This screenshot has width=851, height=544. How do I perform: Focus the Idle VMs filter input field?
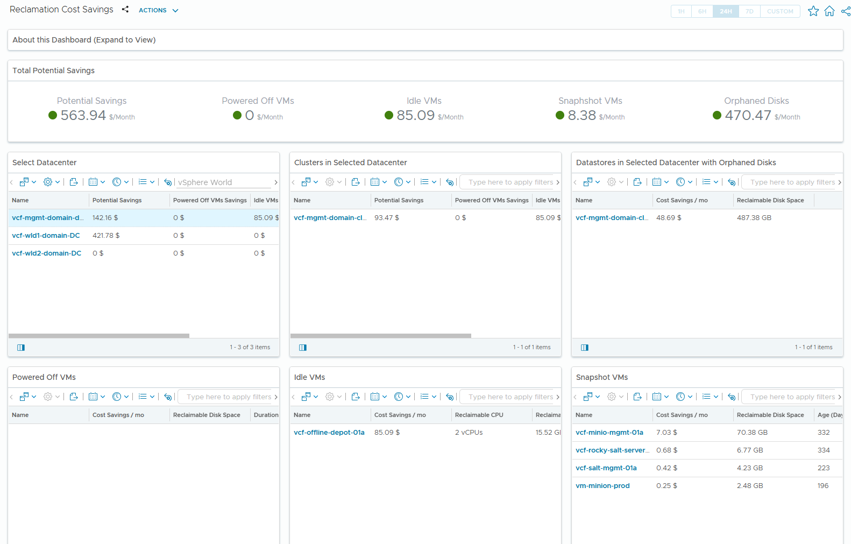click(507, 397)
